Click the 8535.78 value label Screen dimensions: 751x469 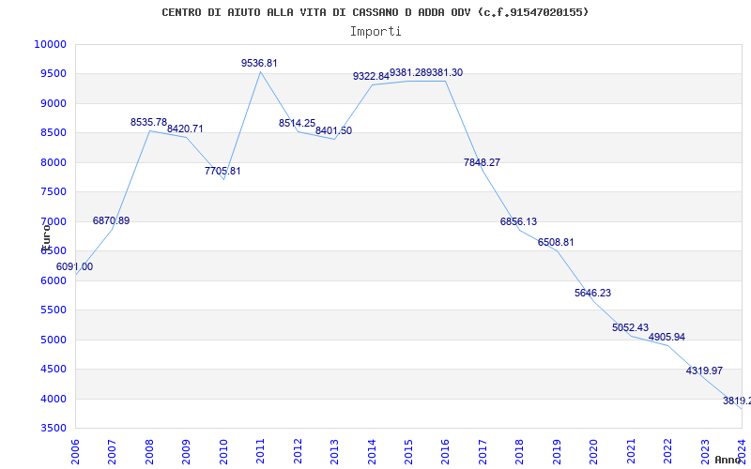[148, 123]
